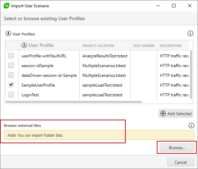Click the Browse... button
Viewport: 198px width, 169px height.
[x=177, y=147]
